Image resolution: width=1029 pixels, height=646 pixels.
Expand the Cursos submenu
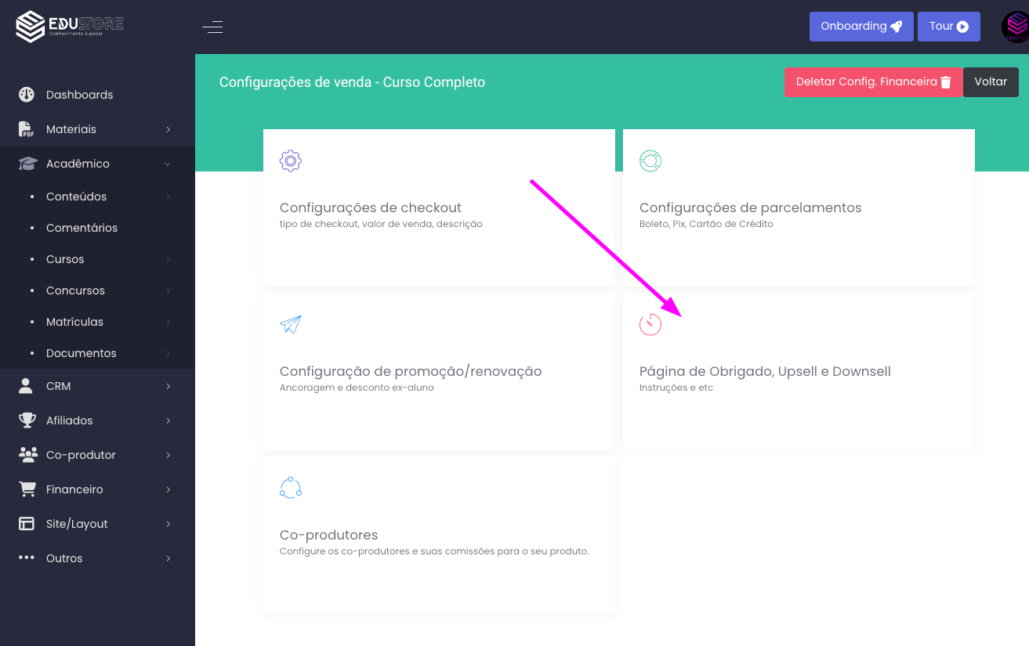168,259
